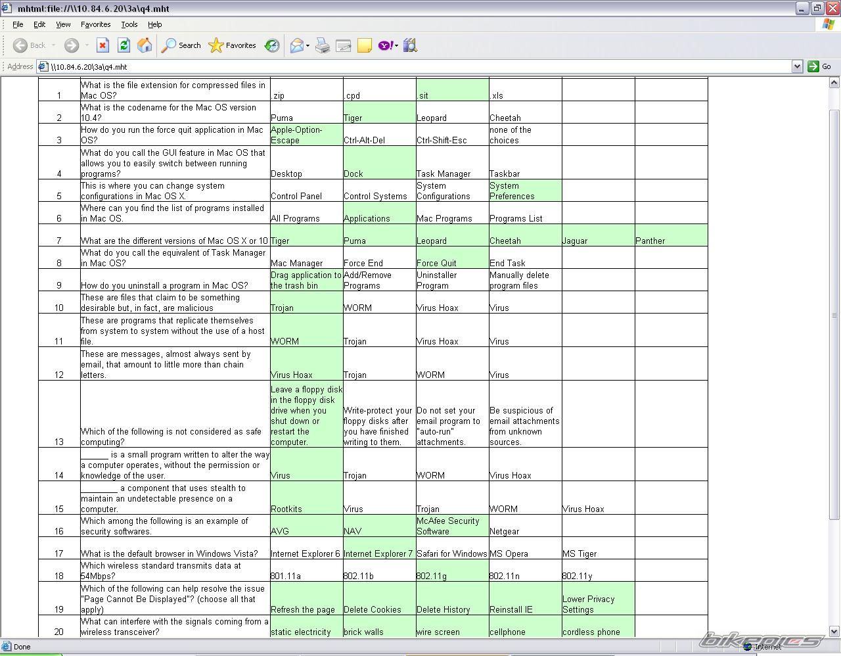Click 'Drag application to the trash bin' cell
Image resolution: width=841 pixels, height=656 pixels.
tap(306, 280)
